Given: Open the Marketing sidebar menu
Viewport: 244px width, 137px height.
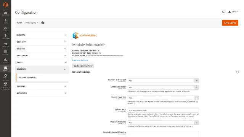Looking at the screenshot, I should pyautogui.click(x=5, y=45).
